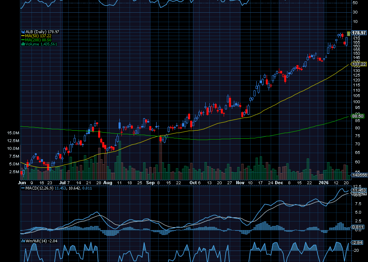This screenshot has width=368, height=262.
Task: Click the ALB candlestick chart icon
Action: 23,31
